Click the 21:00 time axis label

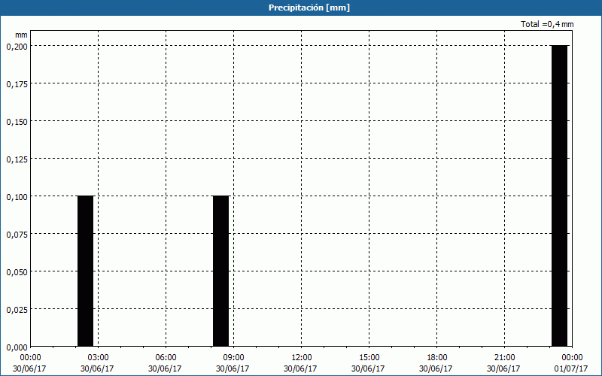[x=504, y=357]
